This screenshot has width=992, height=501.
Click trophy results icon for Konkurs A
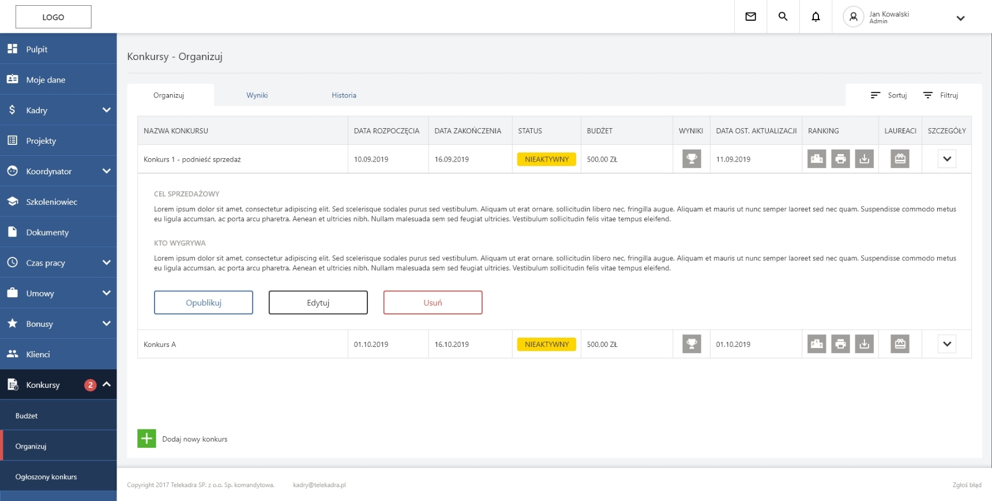(691, 344)
